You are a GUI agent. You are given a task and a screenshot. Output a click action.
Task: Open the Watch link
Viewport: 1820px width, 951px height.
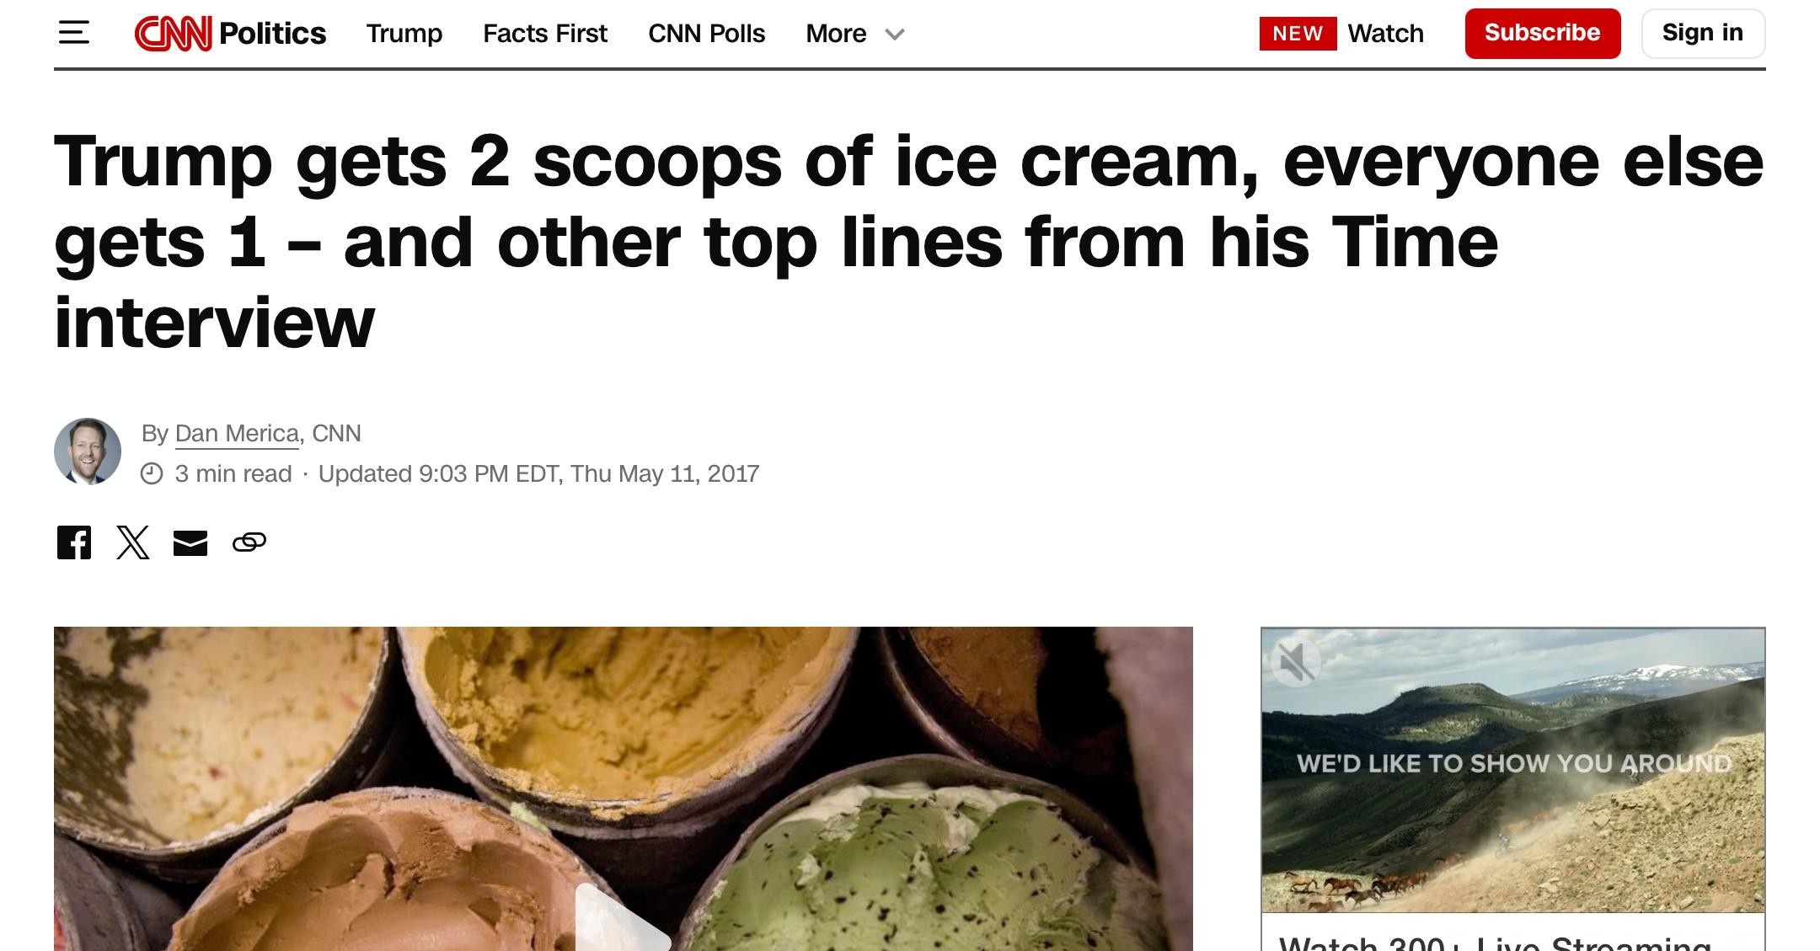pyautogui.click(x=1385, y=34)
